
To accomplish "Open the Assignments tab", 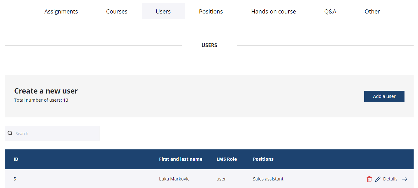I will [61, 12].
